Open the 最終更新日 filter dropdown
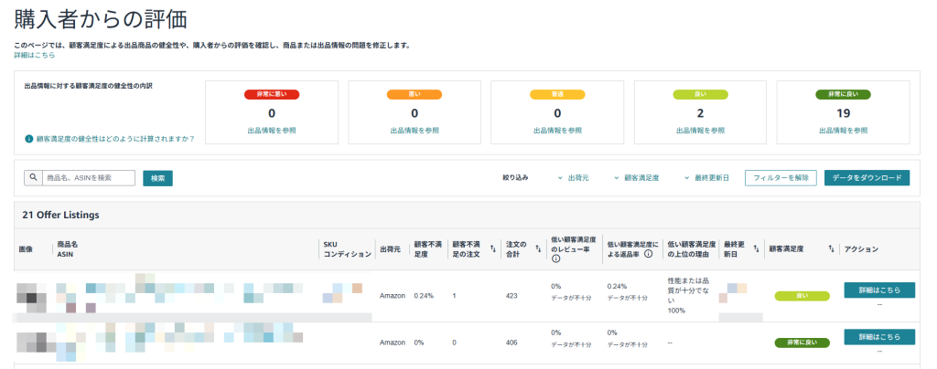937x369 pixels. click(706, 177)
